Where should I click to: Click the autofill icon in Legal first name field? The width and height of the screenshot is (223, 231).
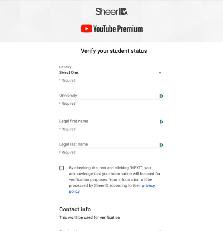pos(161,121)
